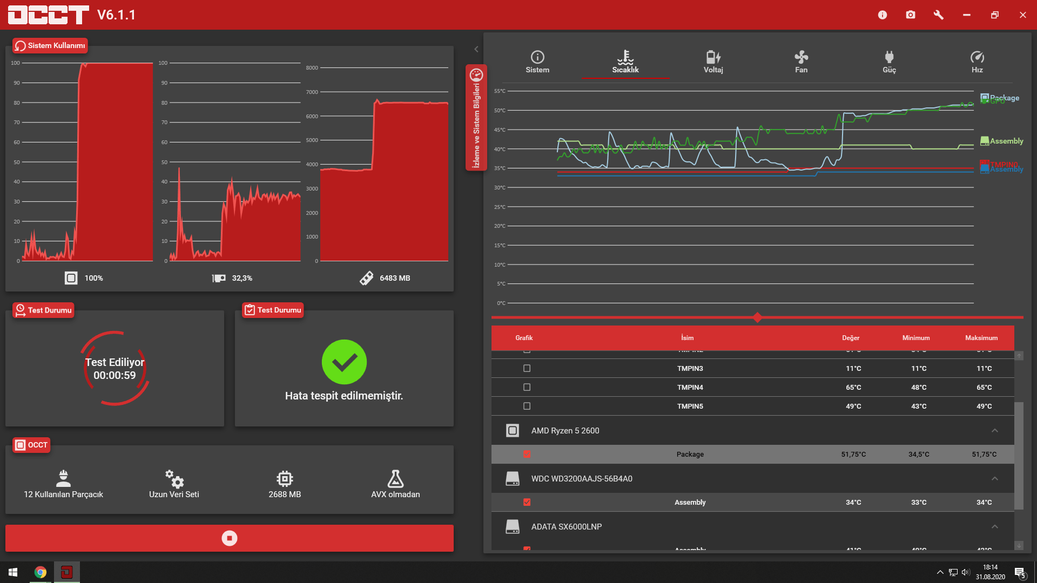Stop the running test

click(x=230, y=538)
